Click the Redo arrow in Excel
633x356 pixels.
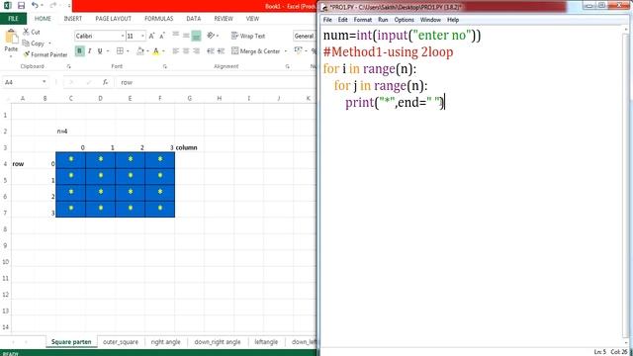click(52, 5)
